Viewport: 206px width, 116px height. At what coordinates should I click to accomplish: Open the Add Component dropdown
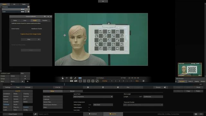tap(93, 97)
